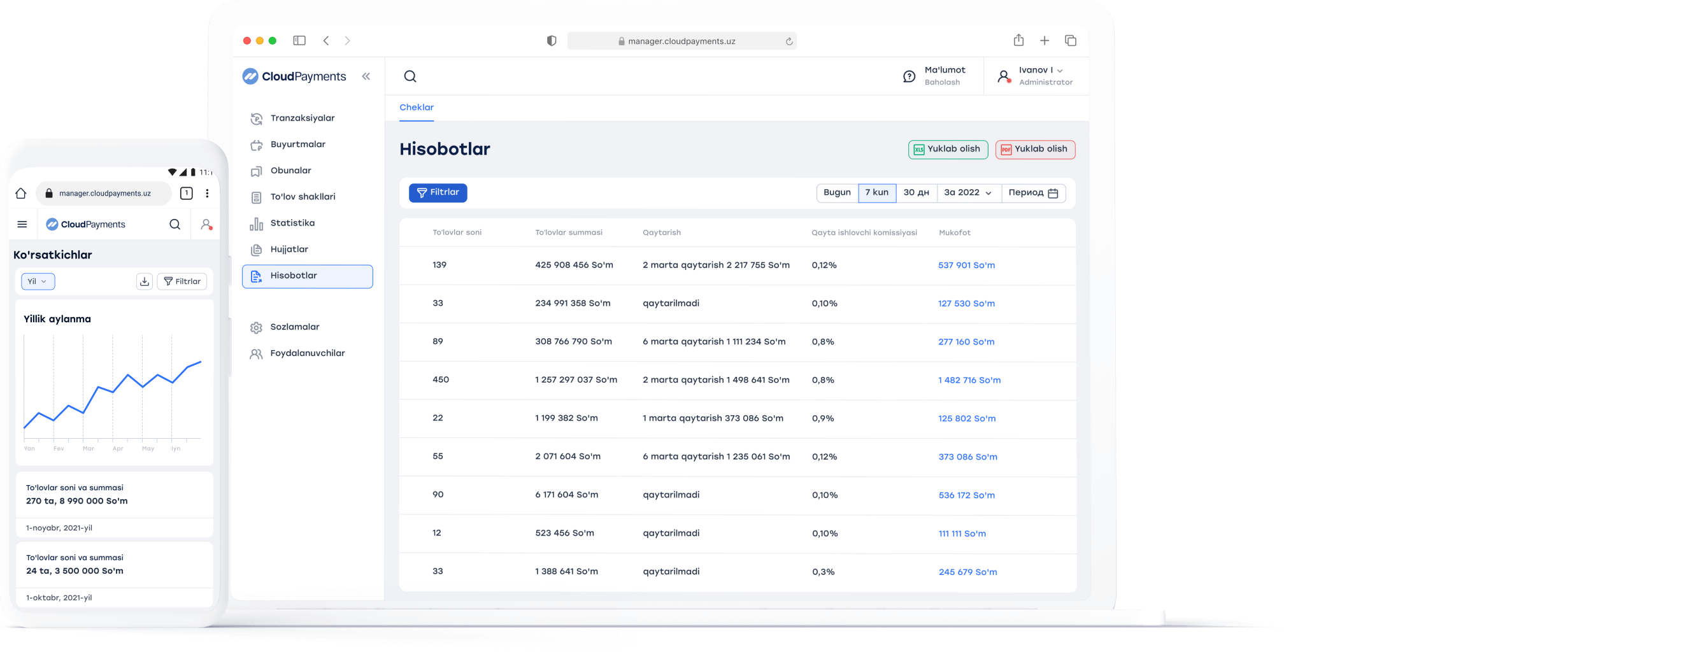Click the 537 901 So'm reward link
Image resolution: width=1684 pixels, height=652 pixels.
966,266
